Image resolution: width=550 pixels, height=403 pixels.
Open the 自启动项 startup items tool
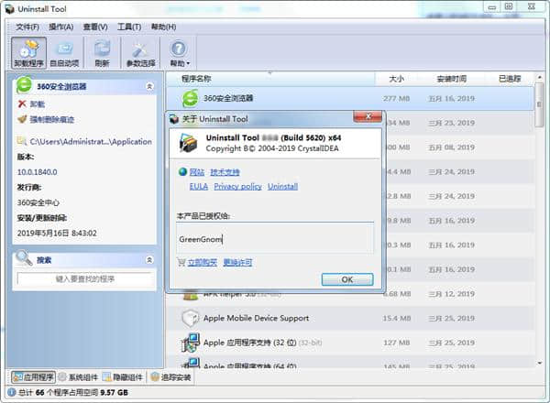click(x=64, y=53)
